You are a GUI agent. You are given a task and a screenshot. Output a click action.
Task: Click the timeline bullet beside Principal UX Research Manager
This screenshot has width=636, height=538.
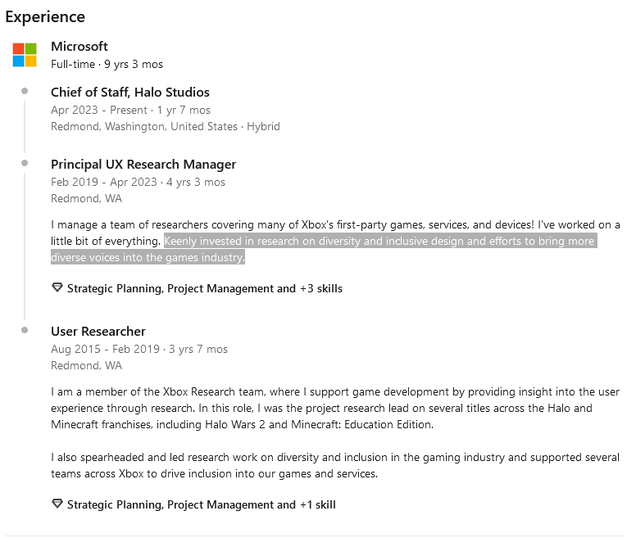(25, 163)
